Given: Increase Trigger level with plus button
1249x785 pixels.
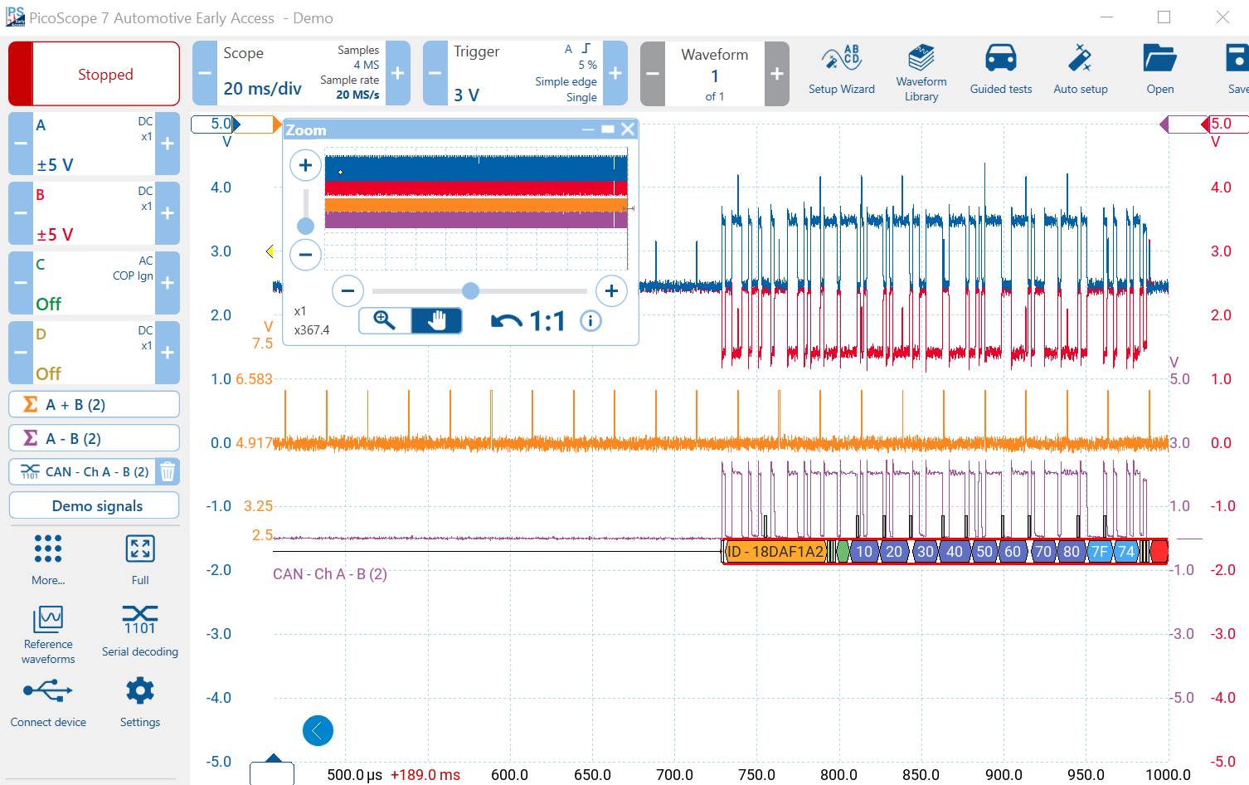Looking at the screenshot, I should tap(615, 73).
